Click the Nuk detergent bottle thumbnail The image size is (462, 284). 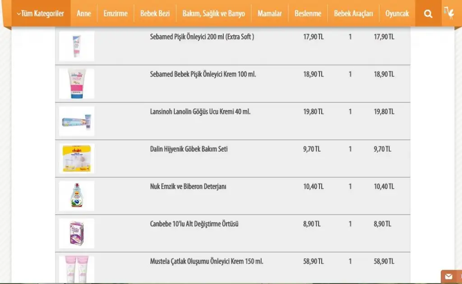77,196
